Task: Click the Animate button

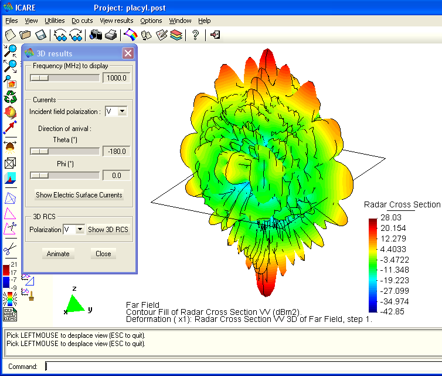Action: 58,254
